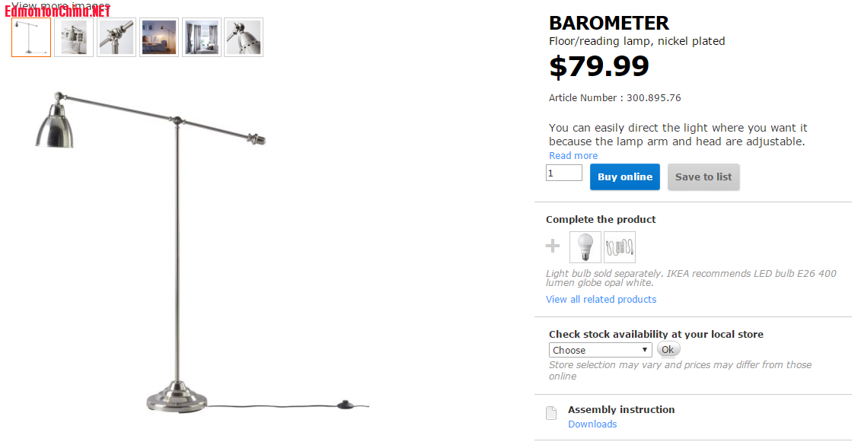Click the cord accessory product icon
Image resolution: width=858 pixels, height=445 pixels.
coord(620,247)
